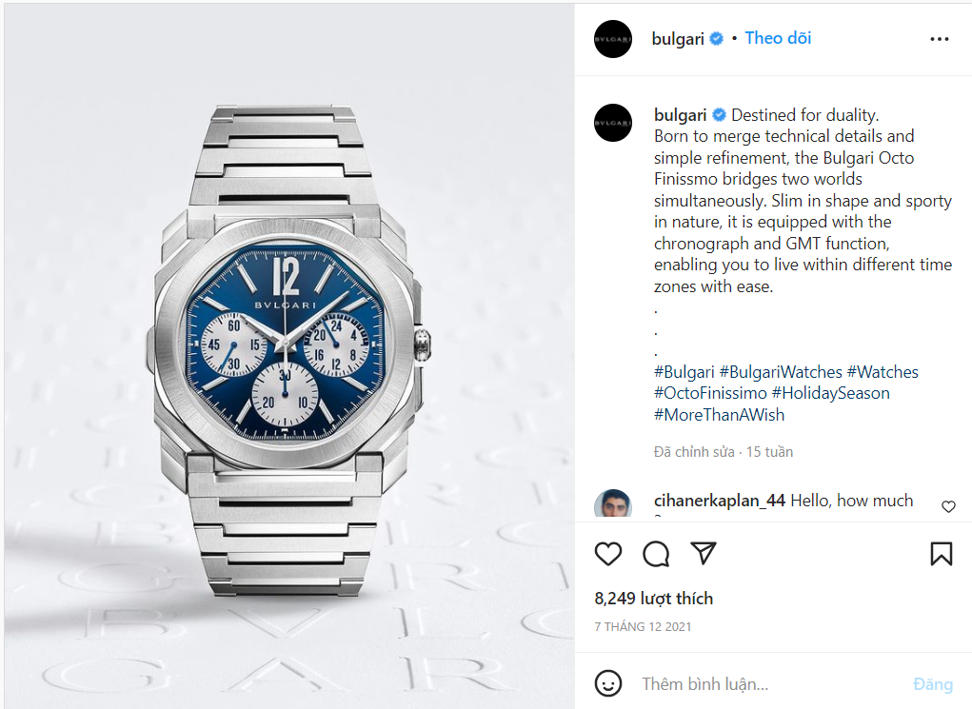Click the Bulgari watch post image
972x709 pixels.
point(289,356)
